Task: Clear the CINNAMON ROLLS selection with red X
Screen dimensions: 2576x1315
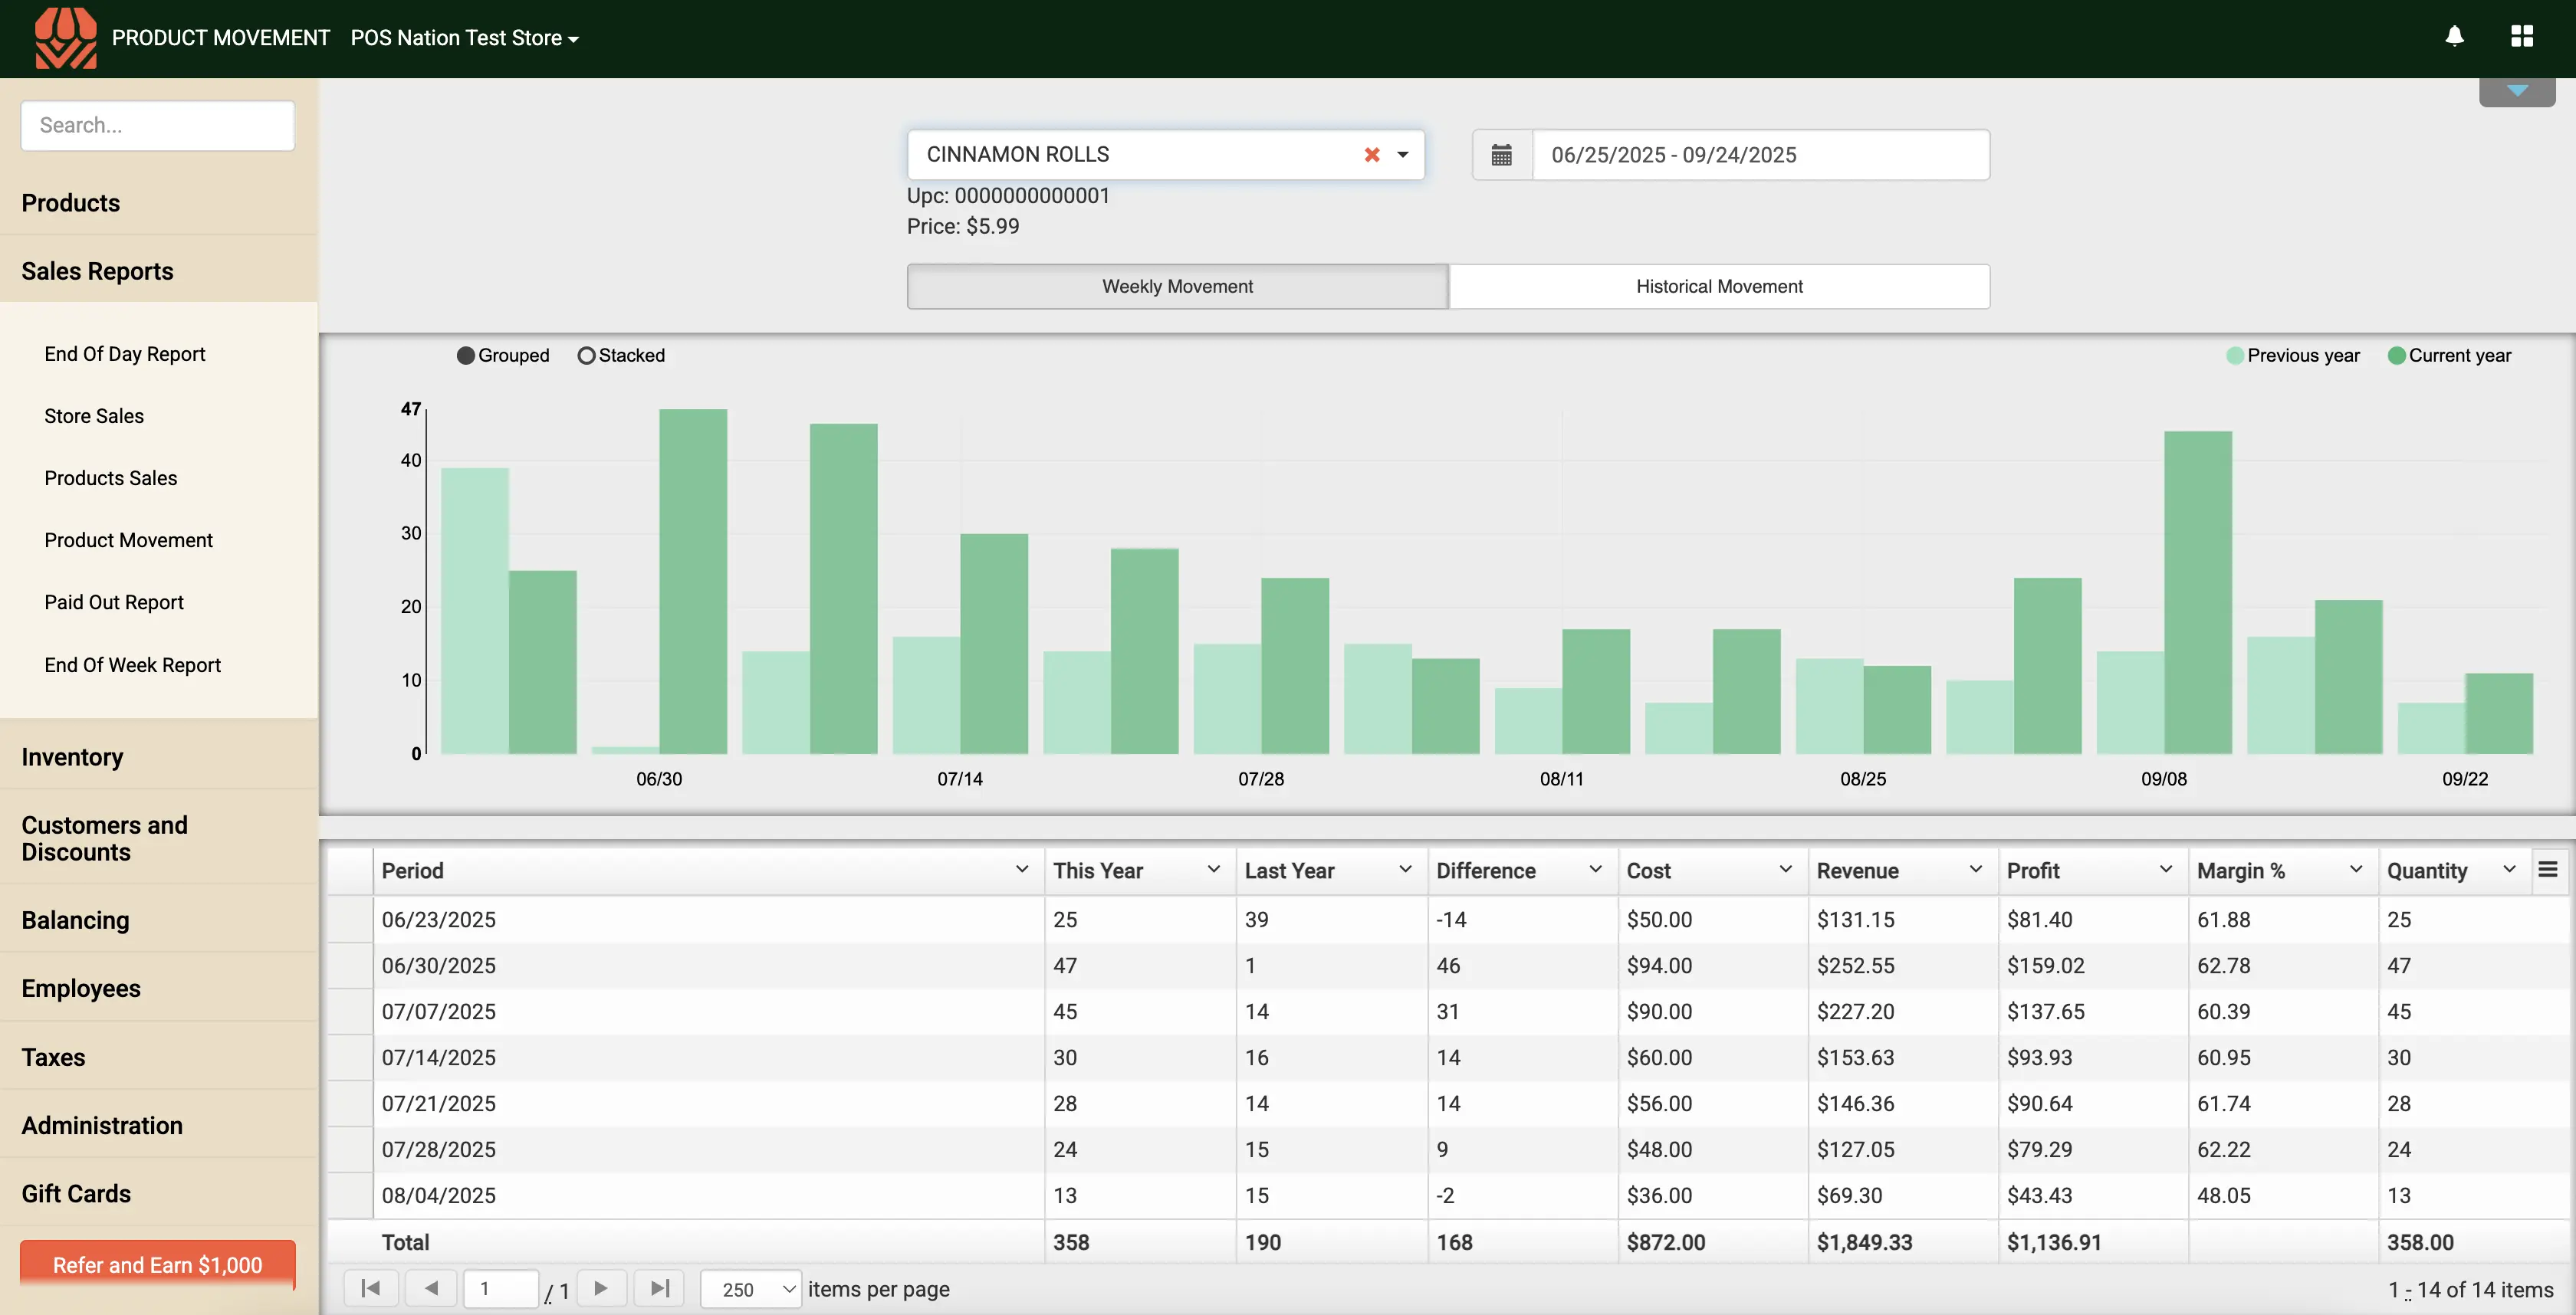Action: pos(1372,155)
